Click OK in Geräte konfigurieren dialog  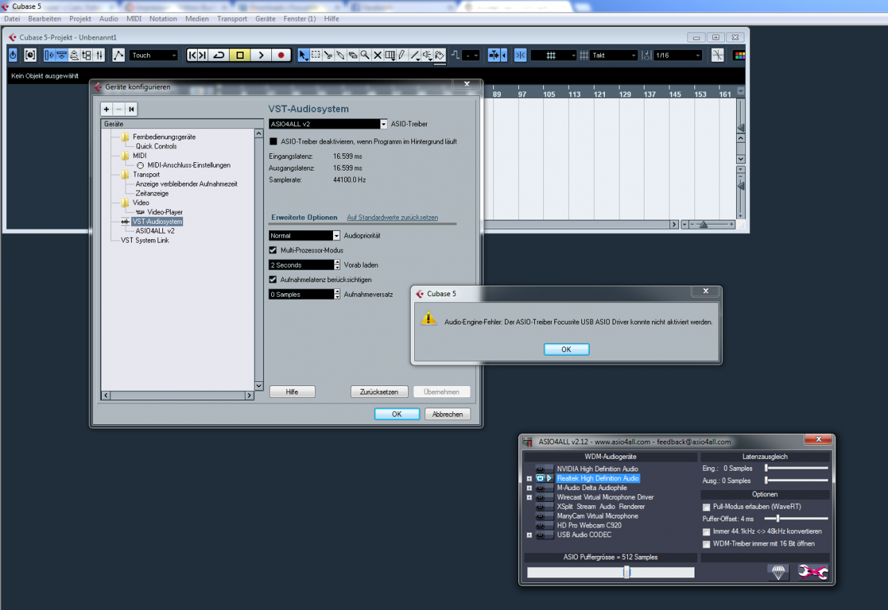[397, 414]
